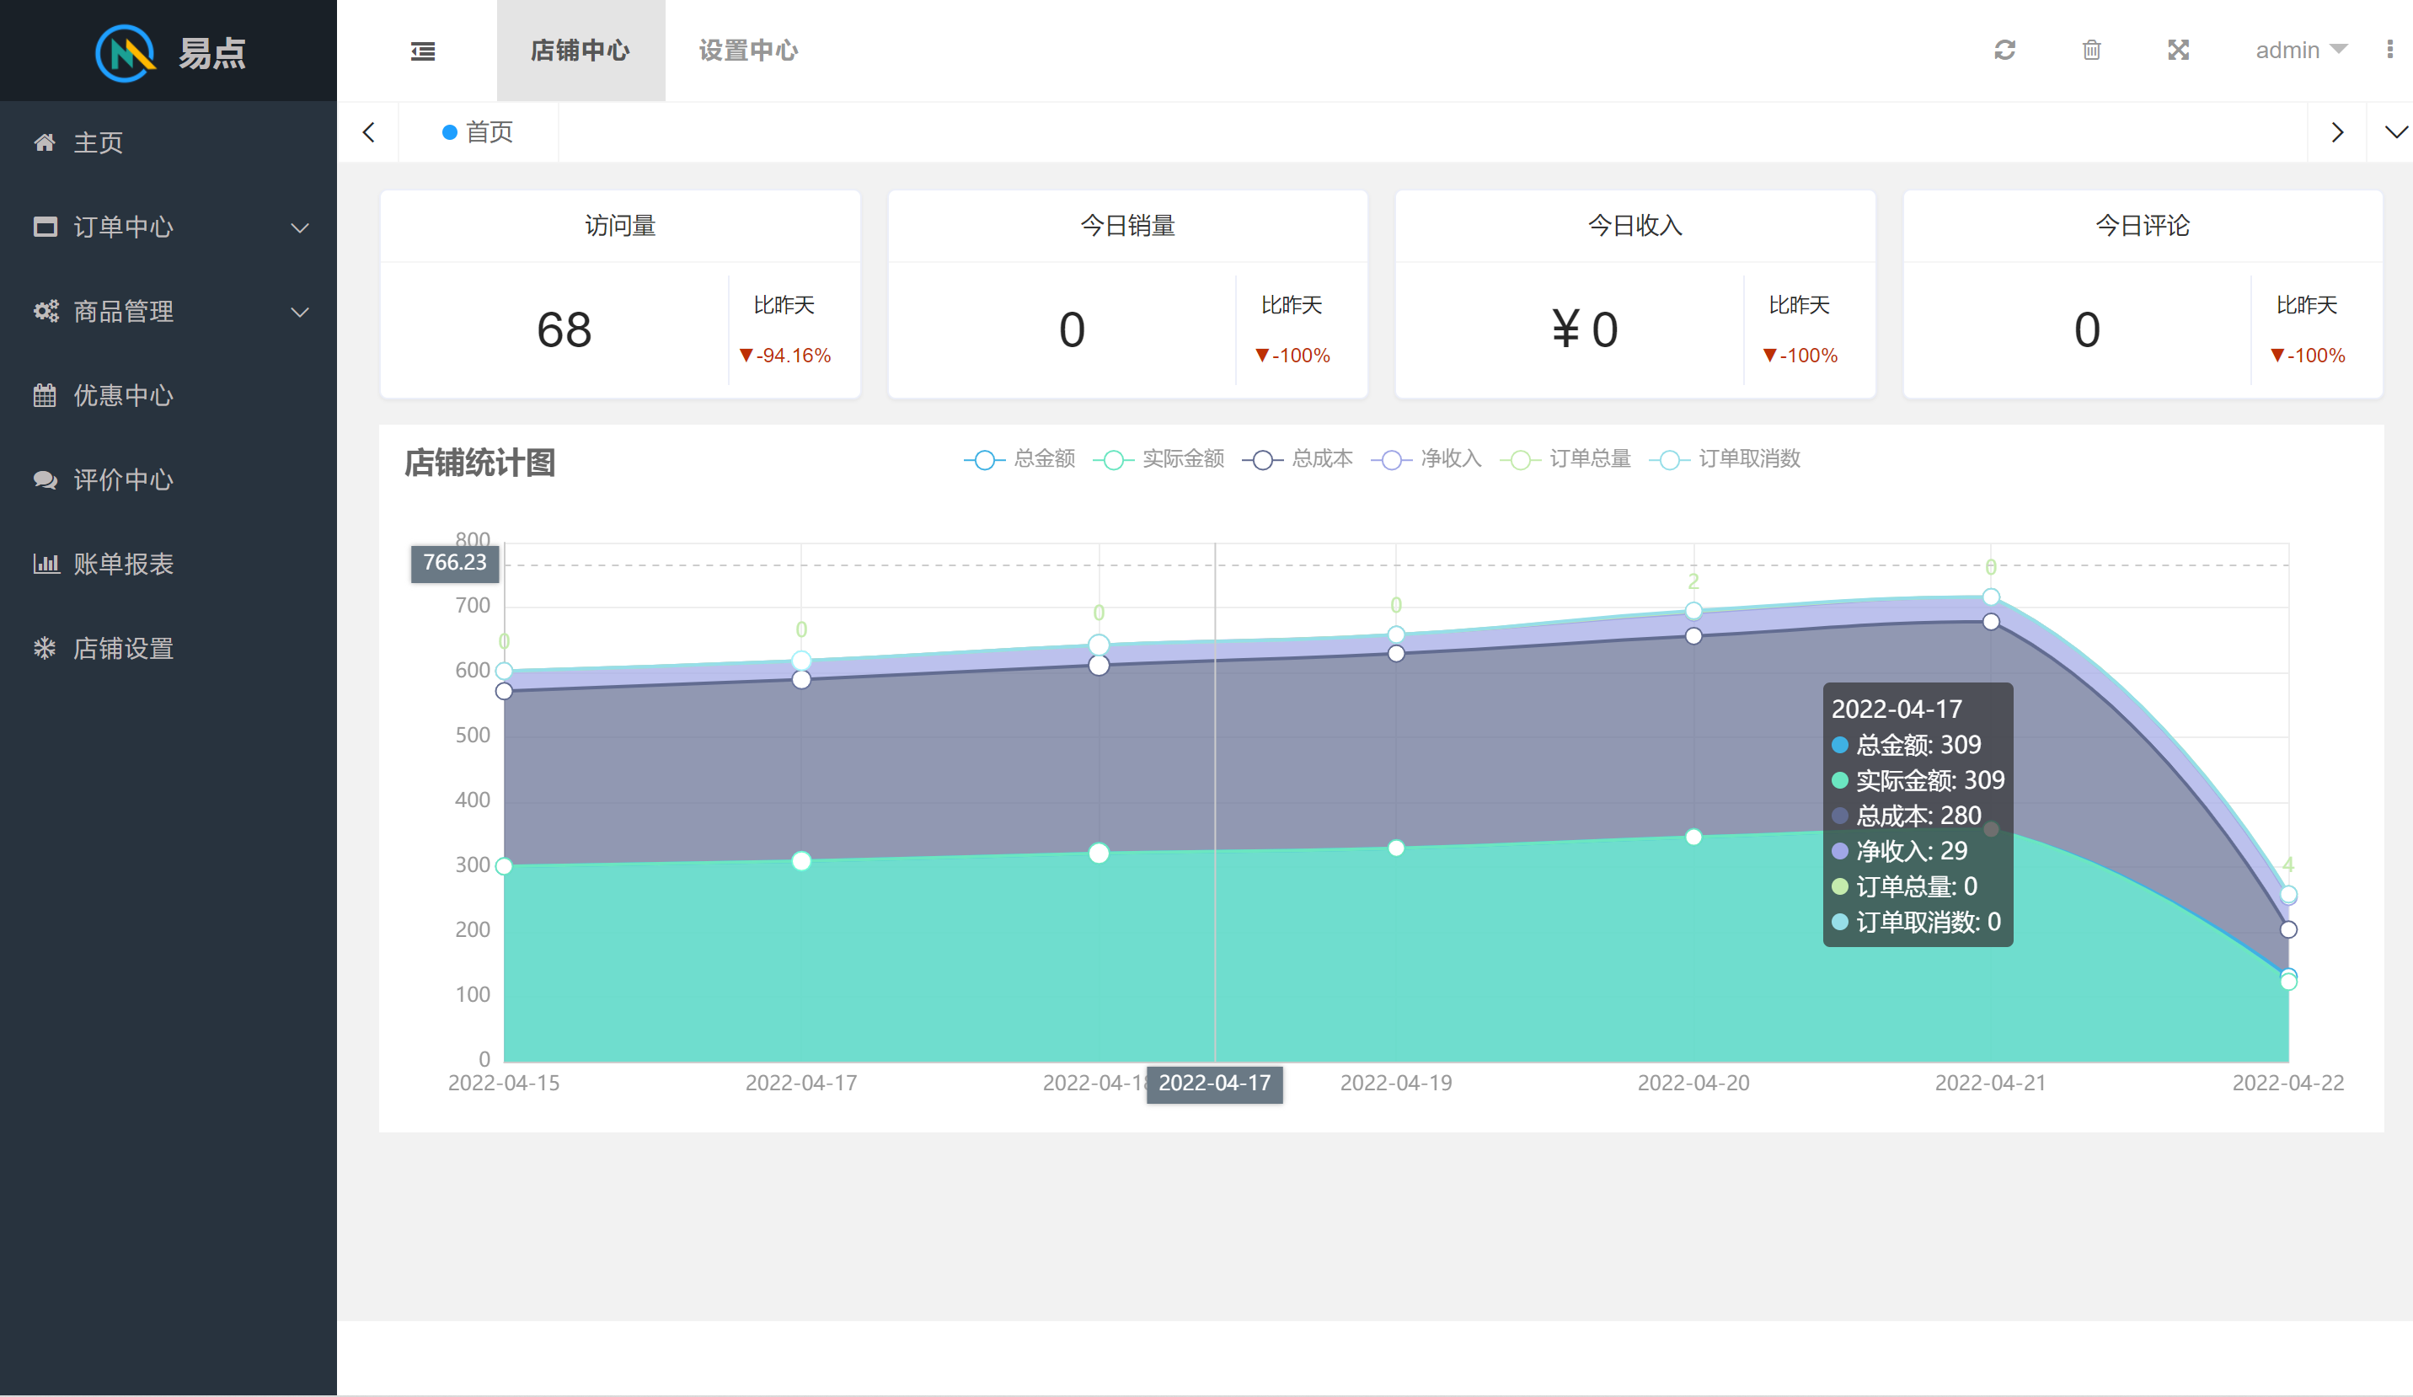Screen dimensions: 2413x1397
Task: Click the speech bubble icon for 评价中心
Action: 45,479
